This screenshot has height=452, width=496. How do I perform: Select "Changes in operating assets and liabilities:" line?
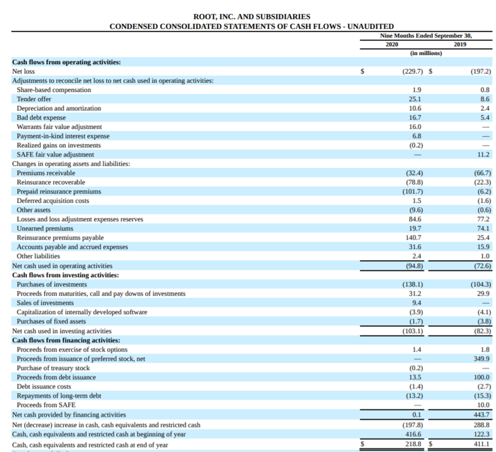click(71, 164)
